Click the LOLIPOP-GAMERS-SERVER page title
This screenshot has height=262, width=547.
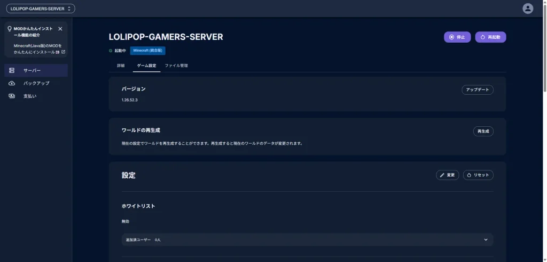point(166,37)
